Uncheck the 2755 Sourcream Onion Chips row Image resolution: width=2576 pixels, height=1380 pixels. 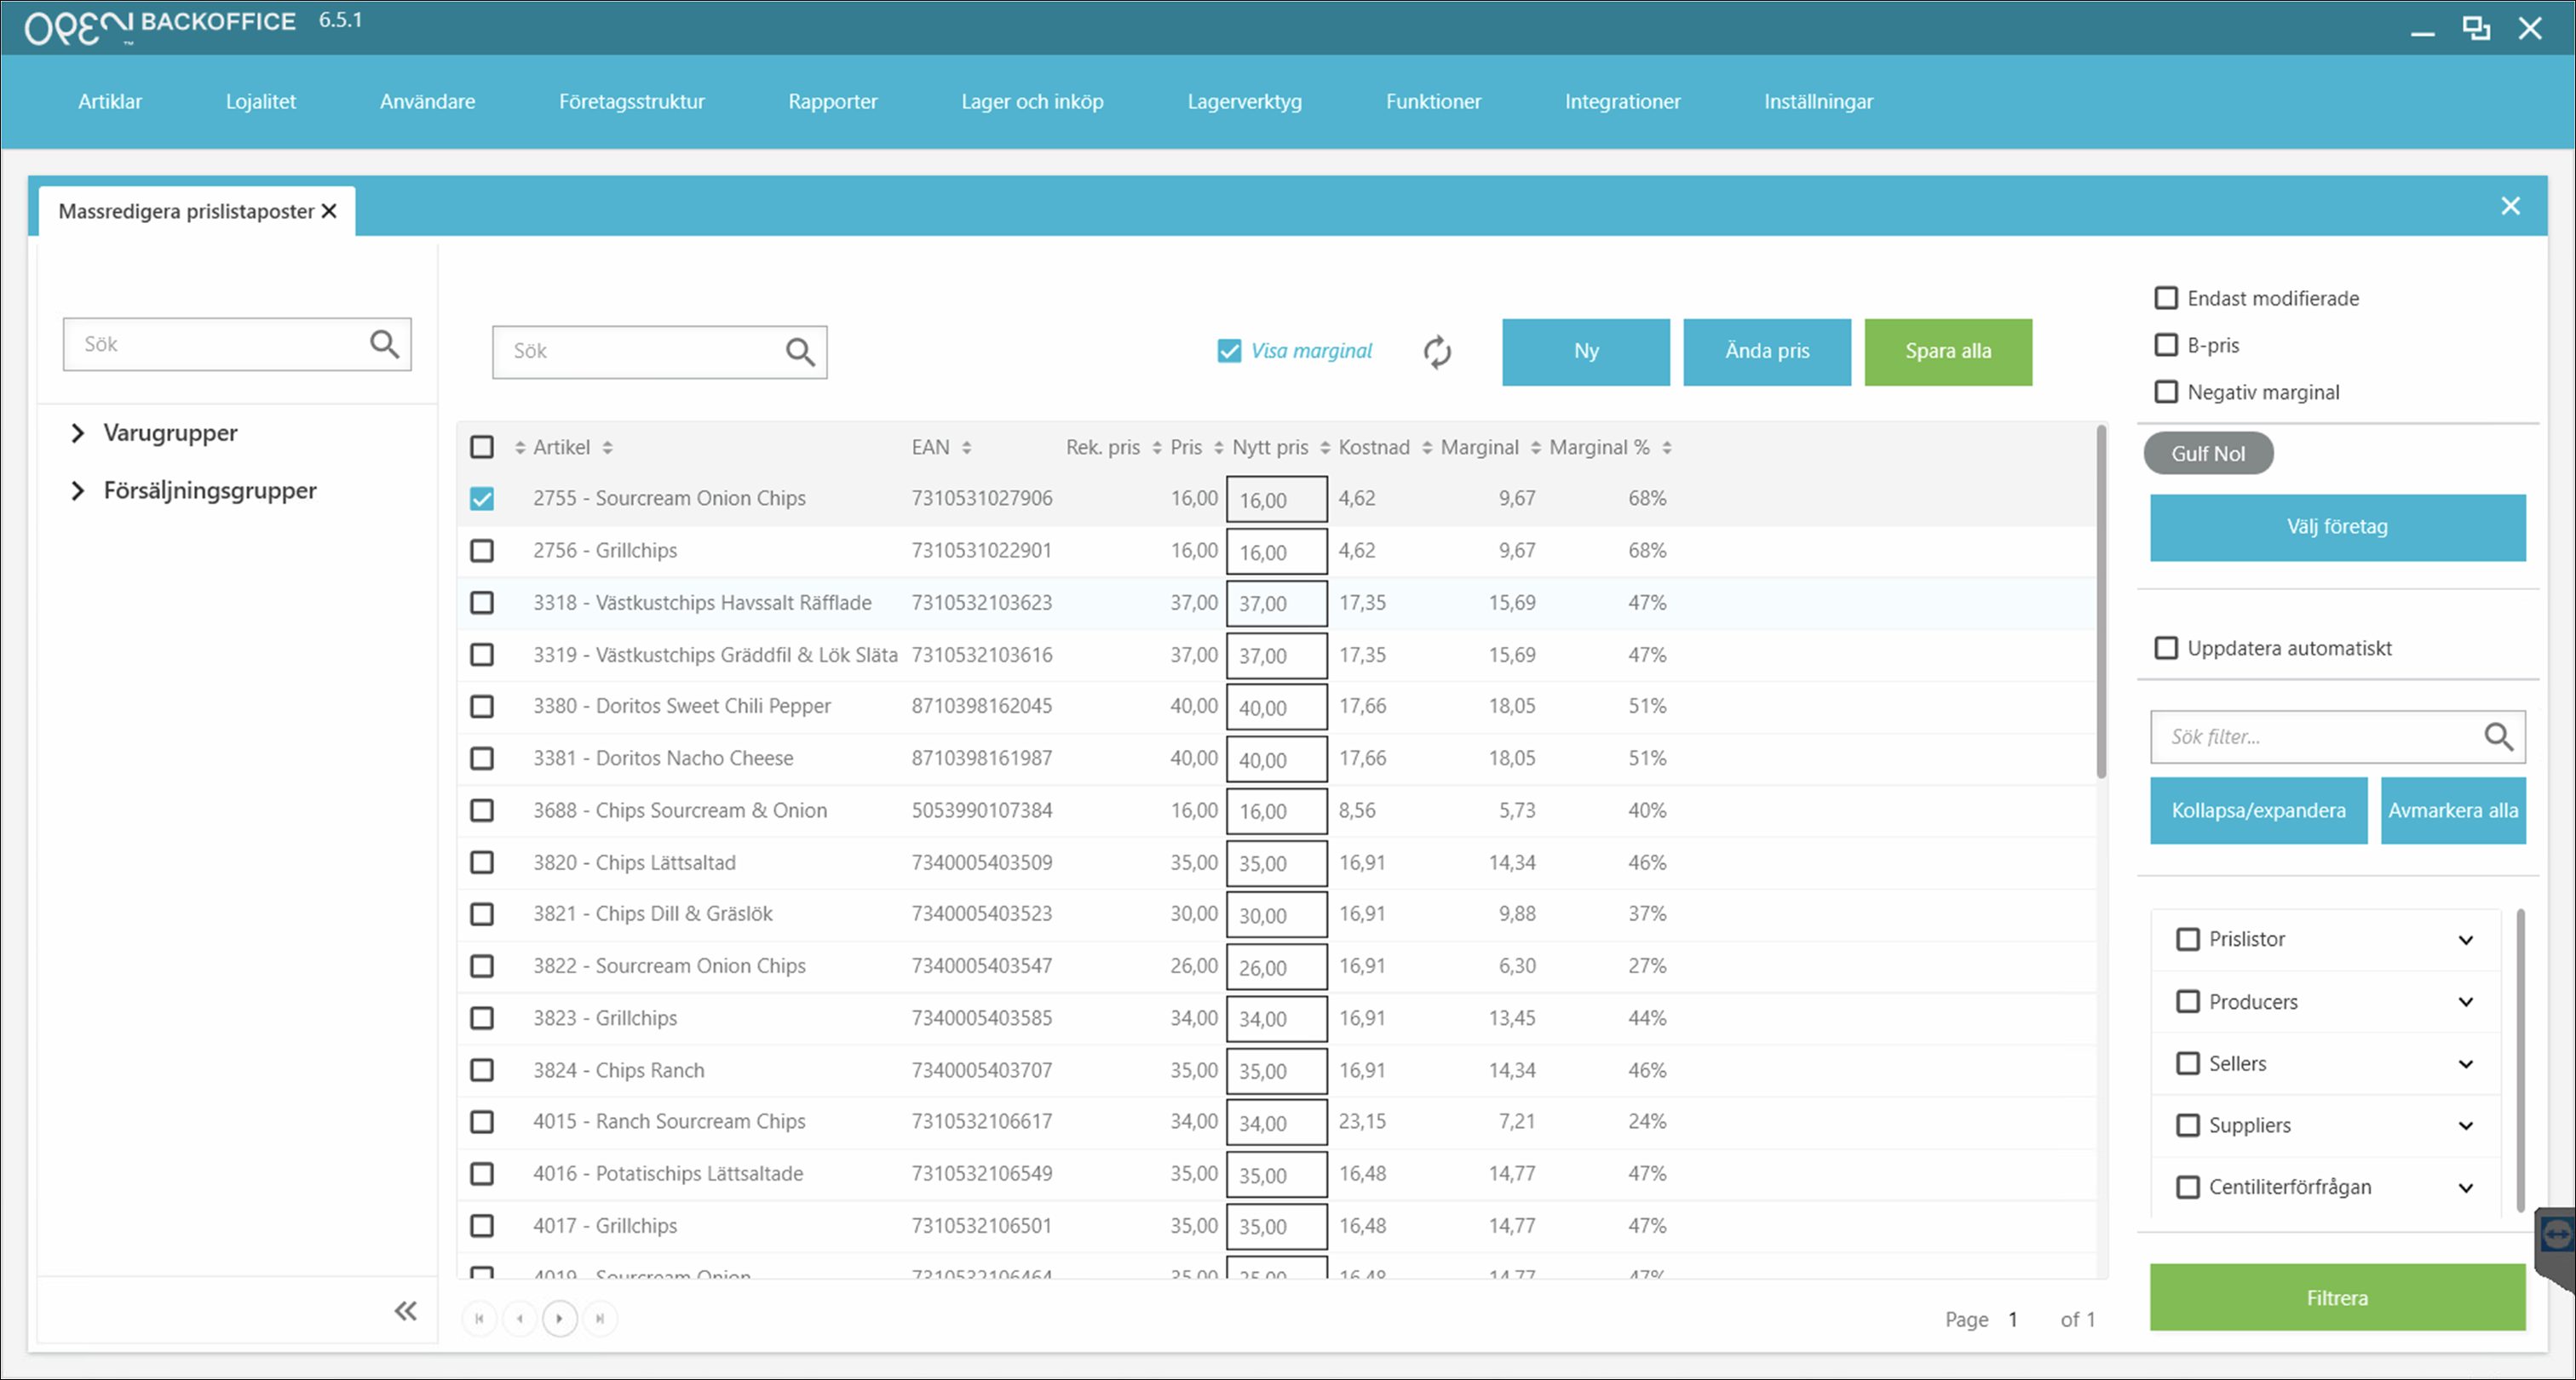pos(482,499)
